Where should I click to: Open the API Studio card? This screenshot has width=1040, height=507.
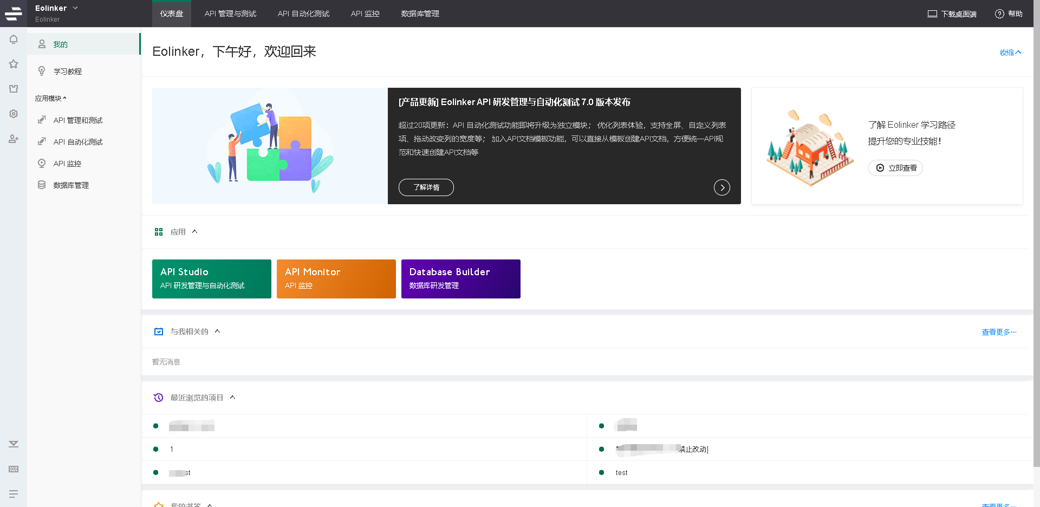[212, 279]
